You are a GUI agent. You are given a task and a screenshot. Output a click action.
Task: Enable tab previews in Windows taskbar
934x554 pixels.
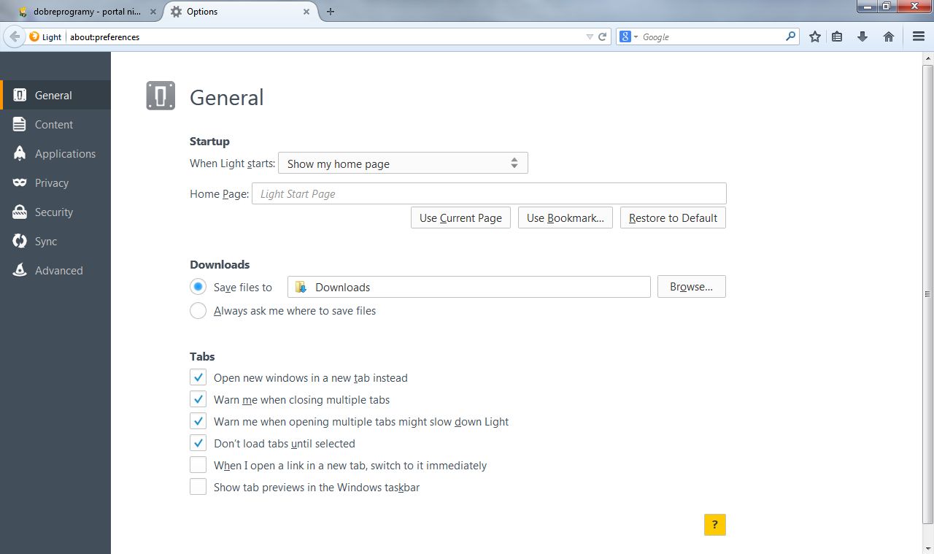coord(198,487)
